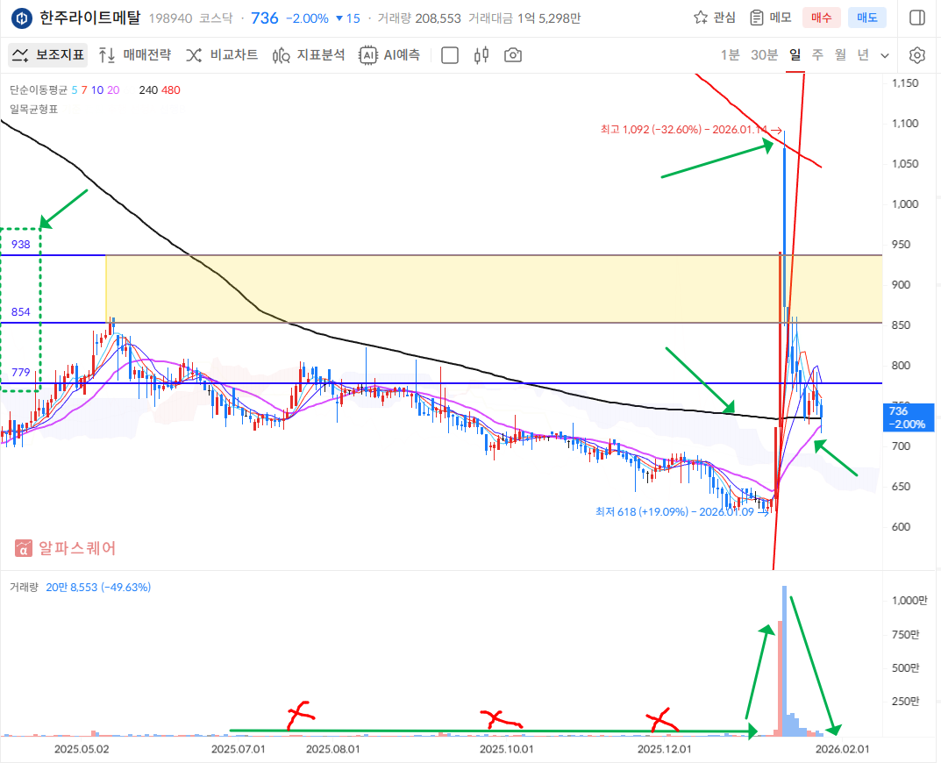Viewport: 941px width, 763px height.
Task: Click the candlestick chart type icon
Action: tap(481, 55)
